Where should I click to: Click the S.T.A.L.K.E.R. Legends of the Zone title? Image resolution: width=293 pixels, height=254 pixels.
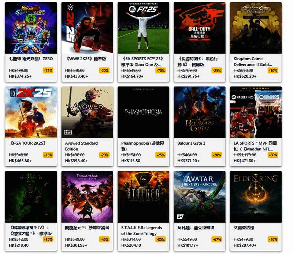141,231
